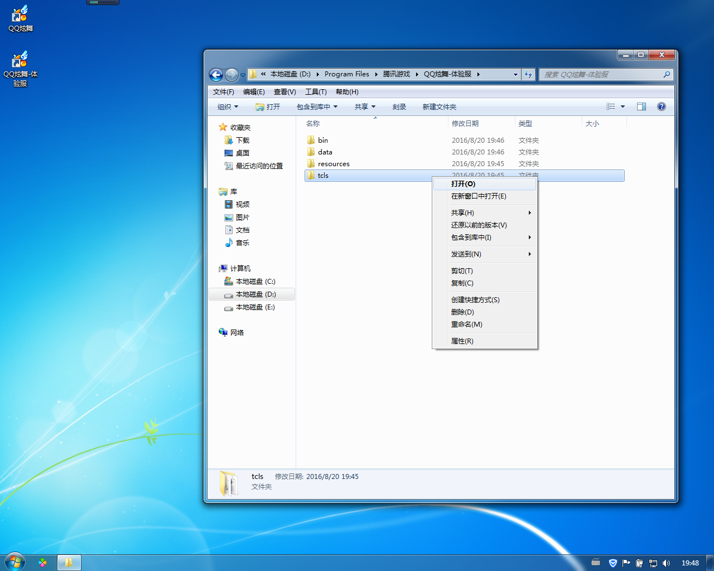Viewport: 714px width, 571px height.
Task: Open the 文件(F) menu
Action: [x=223, y=92]
